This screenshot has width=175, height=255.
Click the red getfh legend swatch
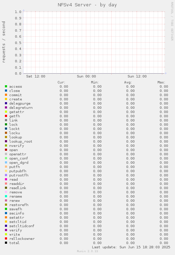click(6, 116)
